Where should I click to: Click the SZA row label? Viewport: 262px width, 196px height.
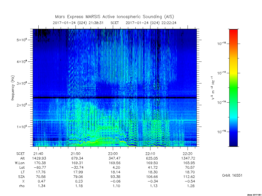point(21,177)
